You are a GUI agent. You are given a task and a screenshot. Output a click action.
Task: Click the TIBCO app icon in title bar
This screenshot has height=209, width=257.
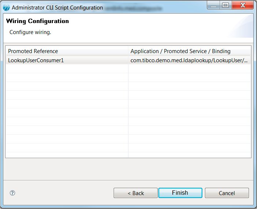coord(6,8)
